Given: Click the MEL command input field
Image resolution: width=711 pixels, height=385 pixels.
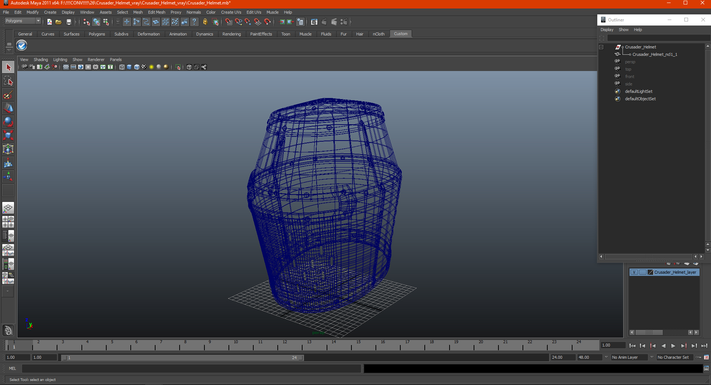Looking at the screenshot, I should [191, 368].
